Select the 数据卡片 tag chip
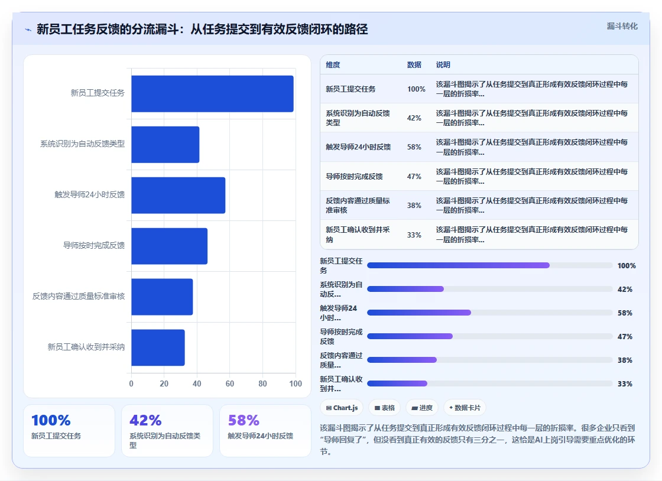Viewport: 662px width, 481px height. coord(465,408)
